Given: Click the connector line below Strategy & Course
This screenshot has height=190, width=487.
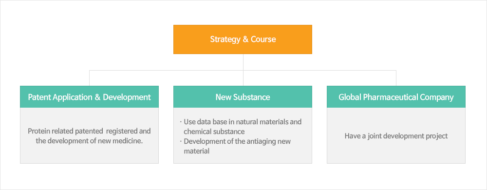Looking at the screenshot, I should coord(243,62).
